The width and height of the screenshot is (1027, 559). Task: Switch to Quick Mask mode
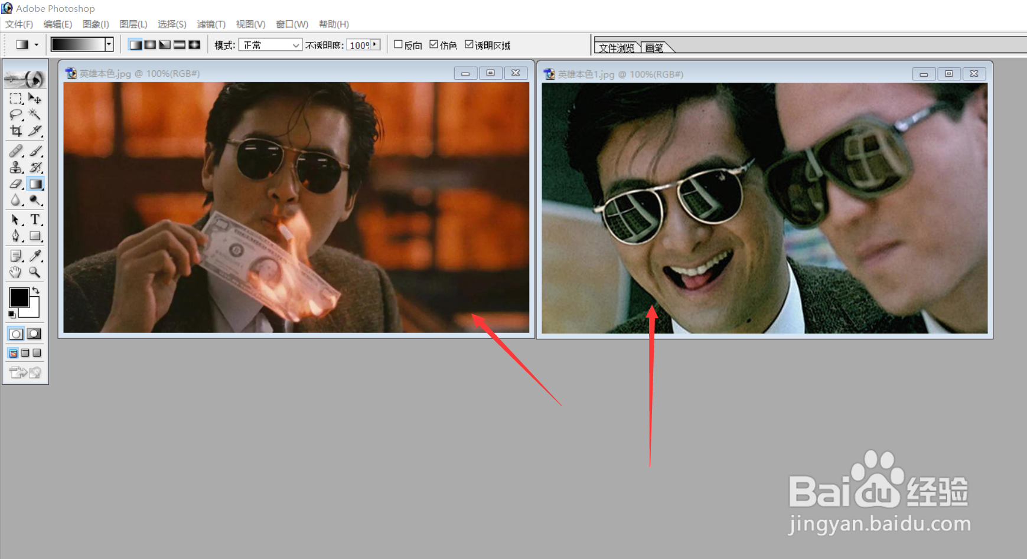coord(34,334)
